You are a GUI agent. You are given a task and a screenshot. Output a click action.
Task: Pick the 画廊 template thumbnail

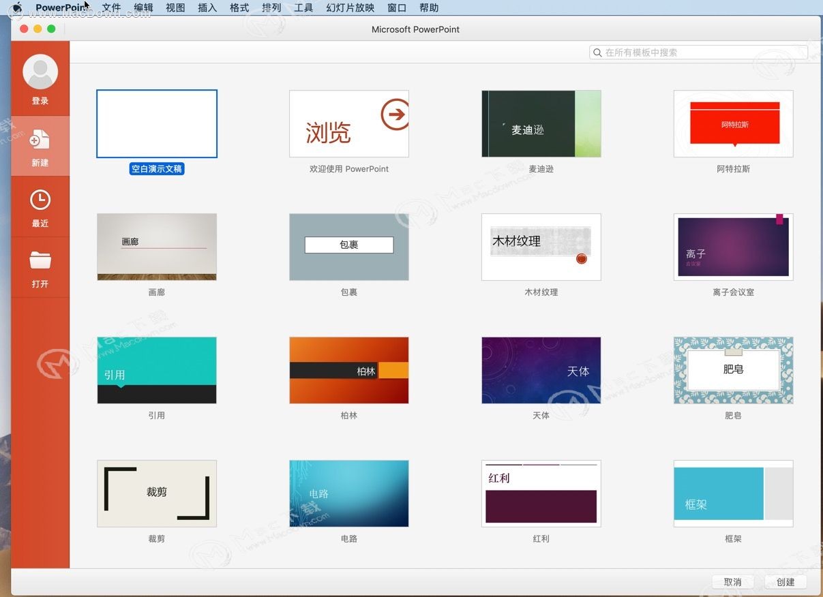pos(157,247)
